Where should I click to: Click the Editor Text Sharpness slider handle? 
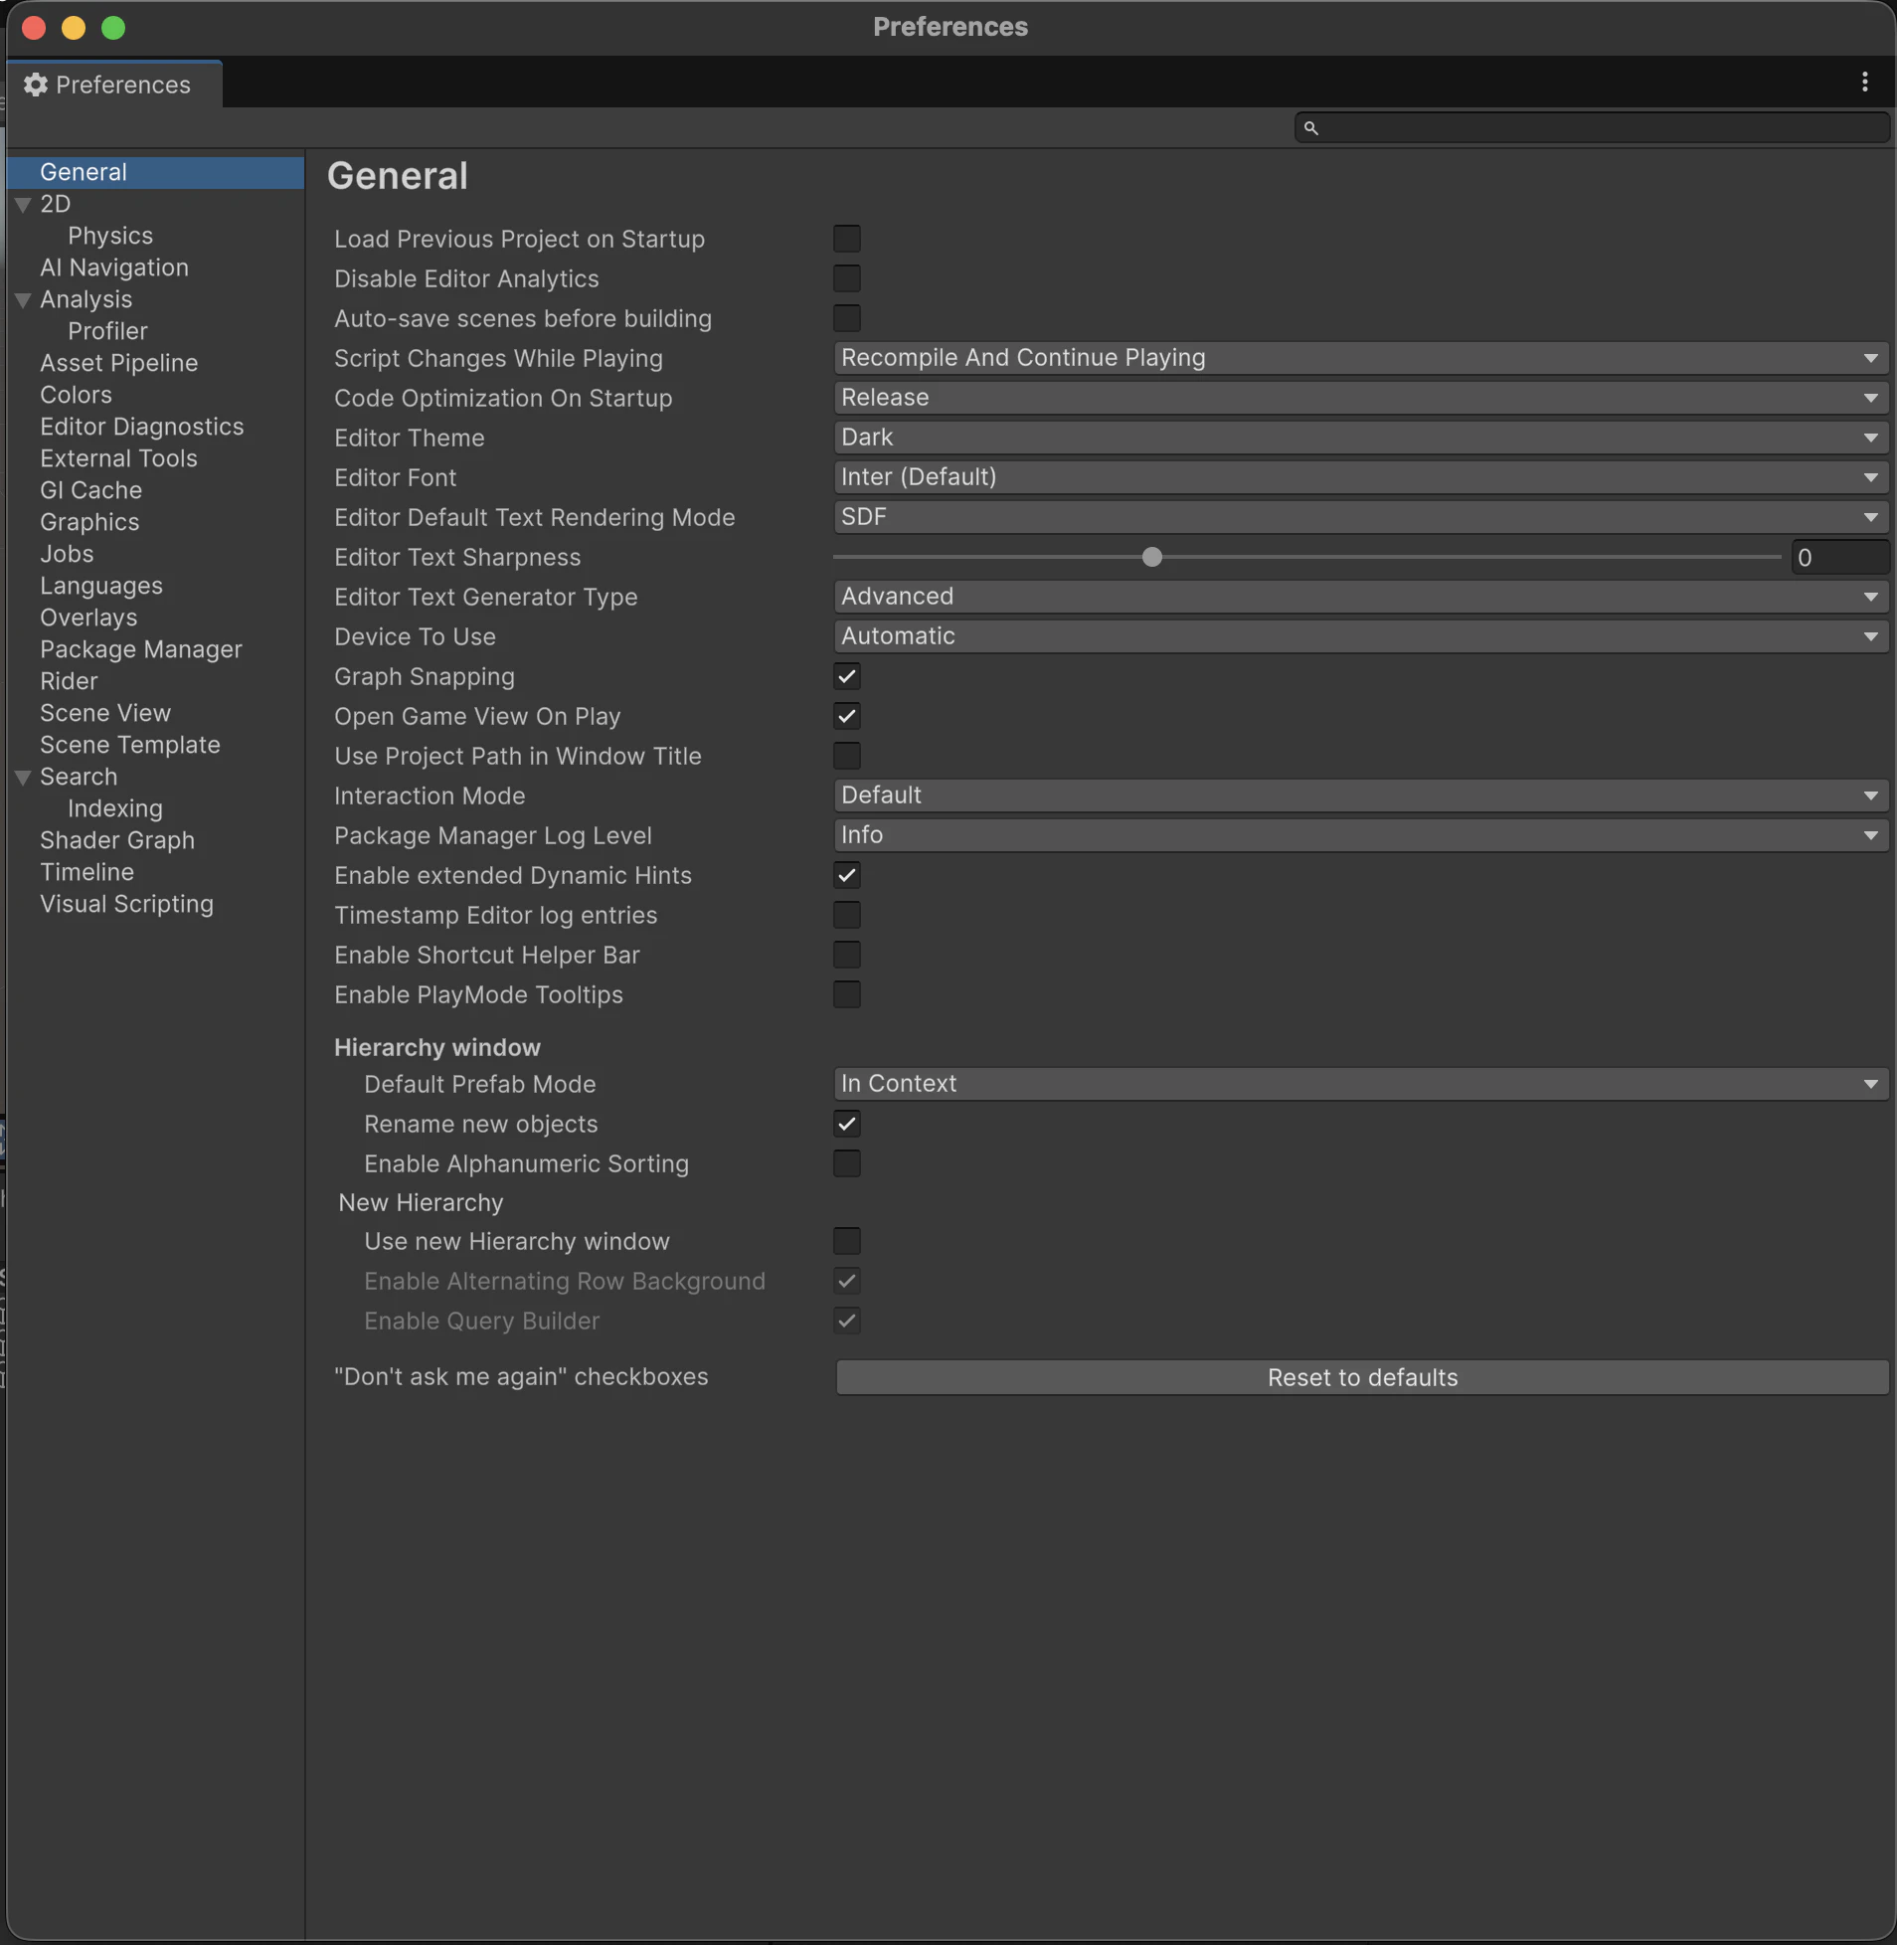tap(1151, 557)
